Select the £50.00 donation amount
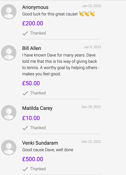Screen dimensions: 126x175 tap(31, 83)
